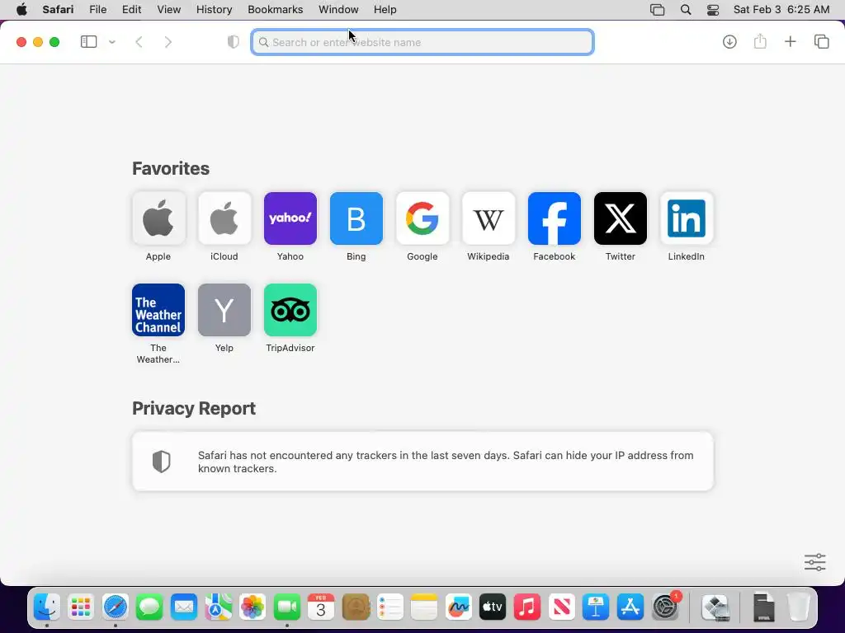Screen dimensions: 845x633
Task: Open Photos from the Dock
Action: pos(253,607)
